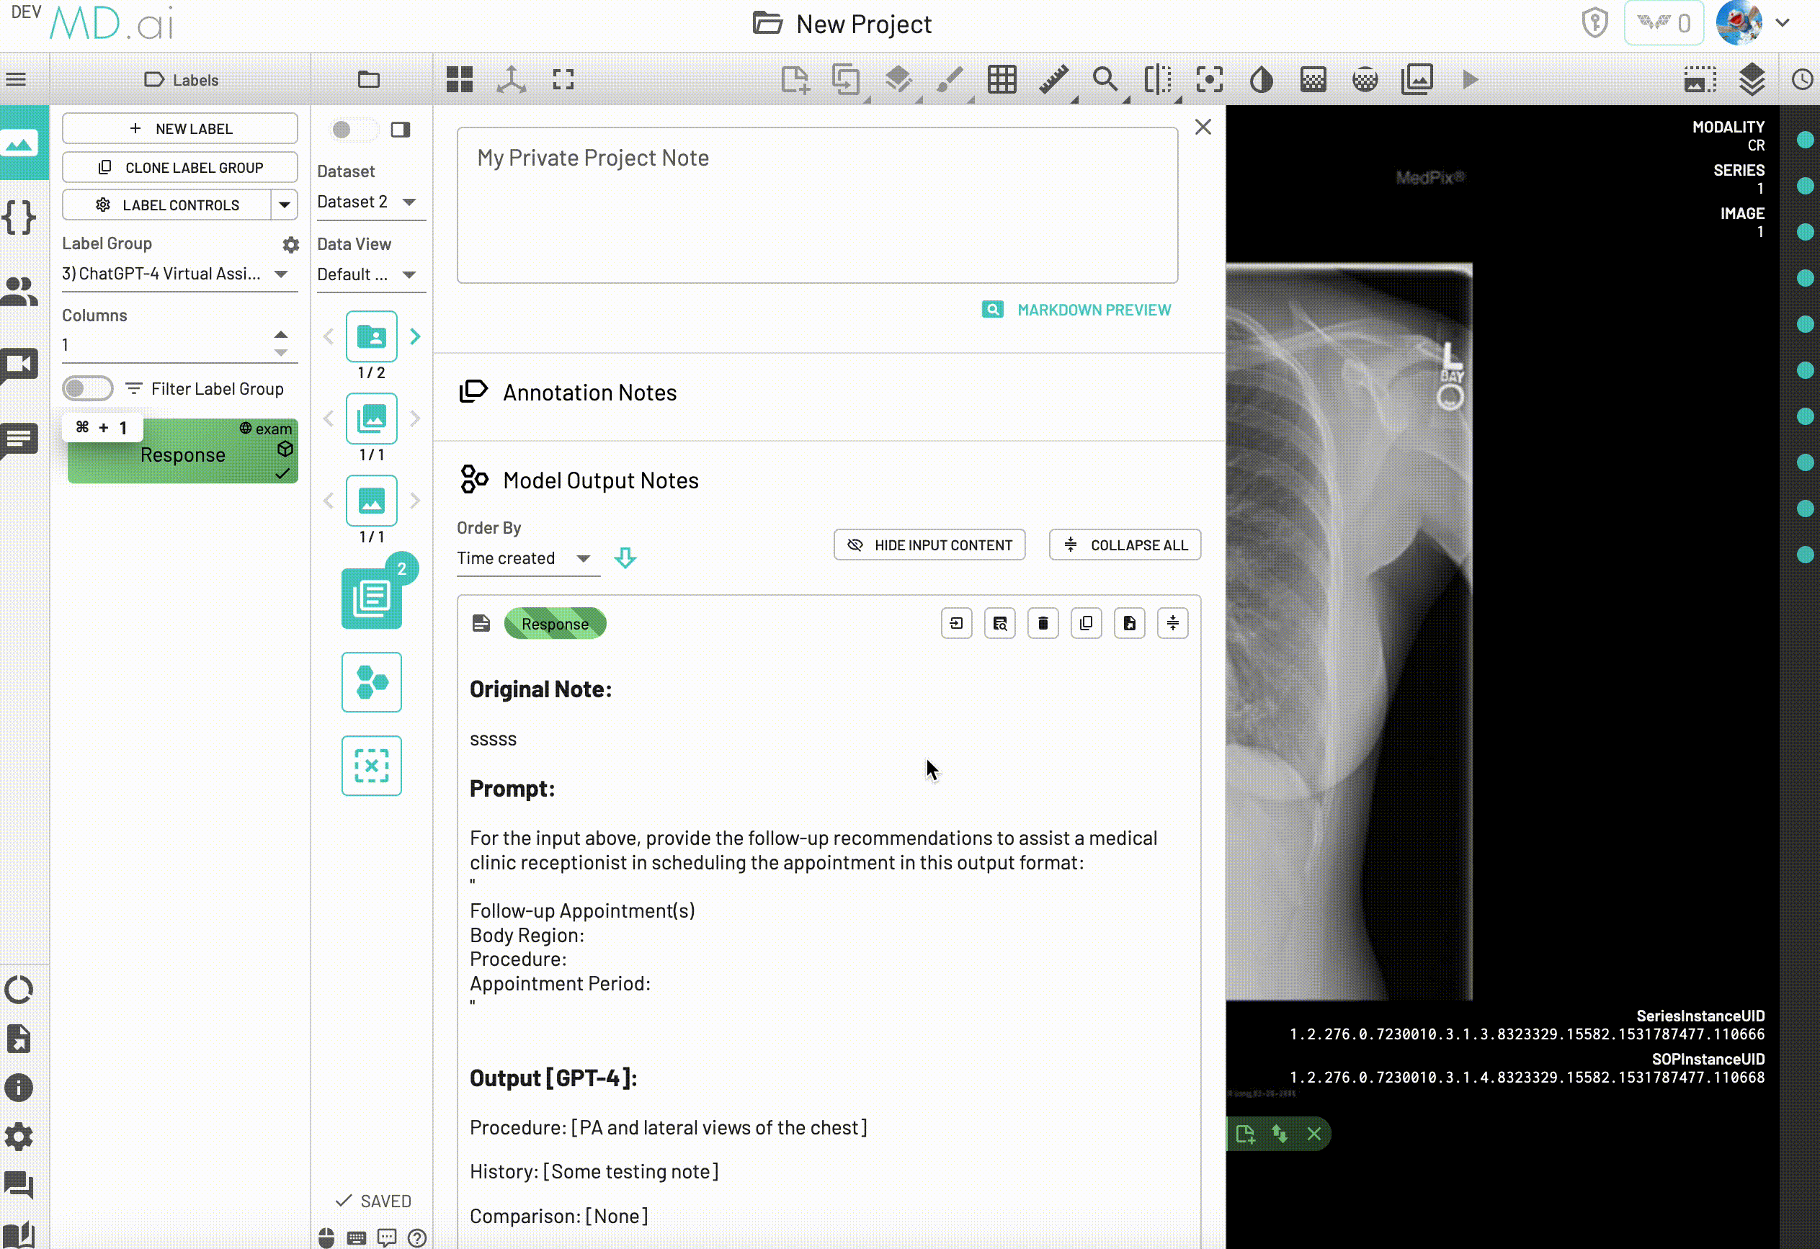
Task: Click My Private Project Note field
Action: click(817, 205)
